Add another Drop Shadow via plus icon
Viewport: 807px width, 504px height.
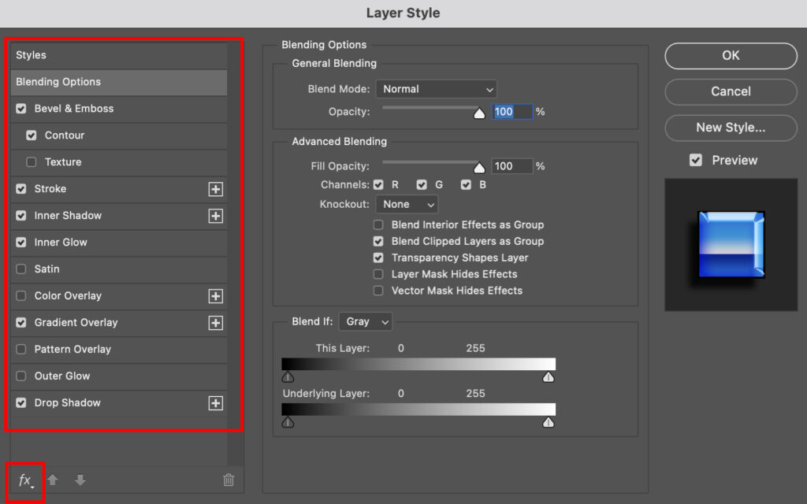tap(216, 403)
